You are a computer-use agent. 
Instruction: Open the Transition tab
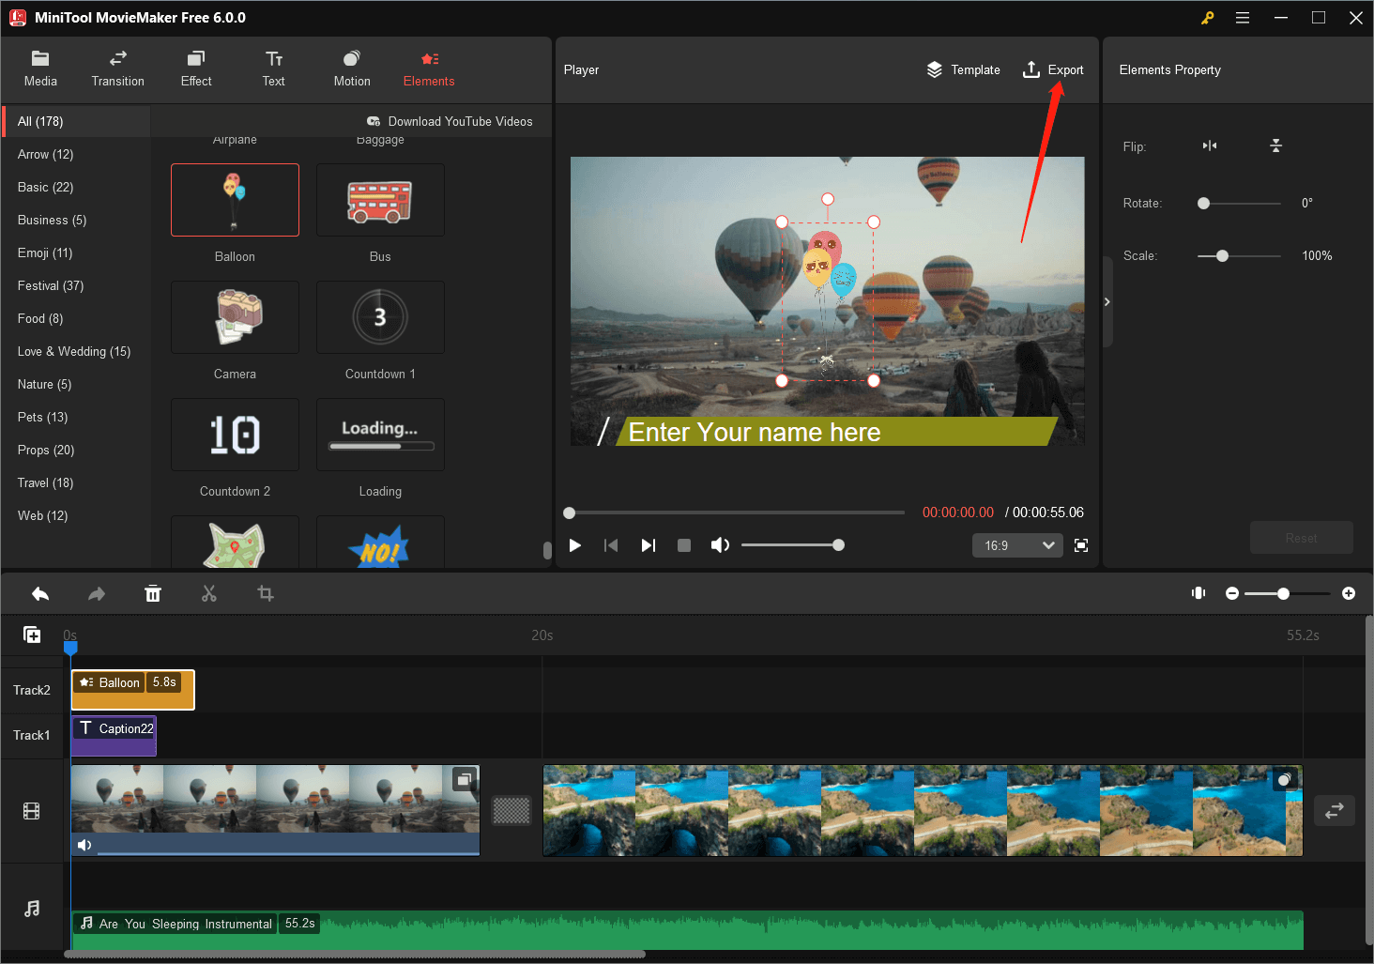pyautogui.click(x=118, y=69)
